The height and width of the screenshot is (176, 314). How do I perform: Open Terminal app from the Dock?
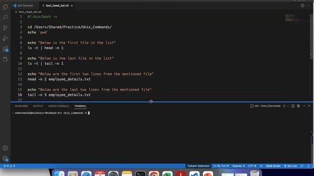(x=140, y=174)
